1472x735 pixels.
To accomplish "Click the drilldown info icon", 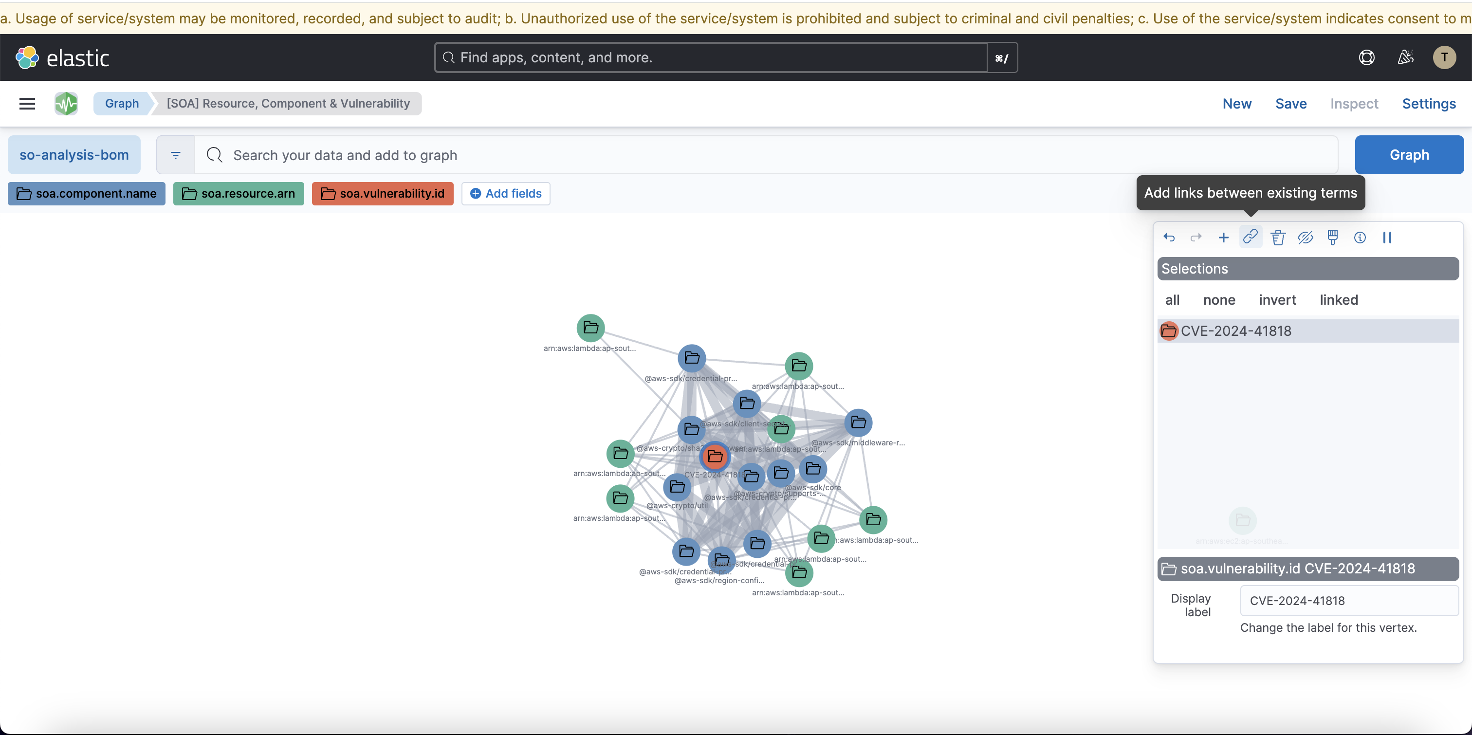I will click(1360, 237).
